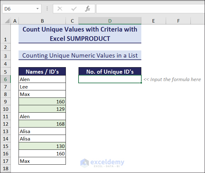The width and height of the screenshot is (205, 173).
Task: Select cell containing 168
Action: click(x=42, y=124)
